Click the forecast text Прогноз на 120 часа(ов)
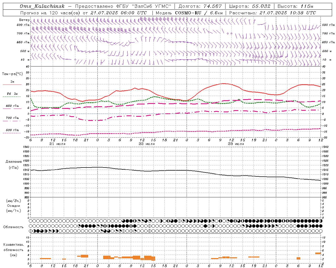336x268 pixels. pos(50,13)
